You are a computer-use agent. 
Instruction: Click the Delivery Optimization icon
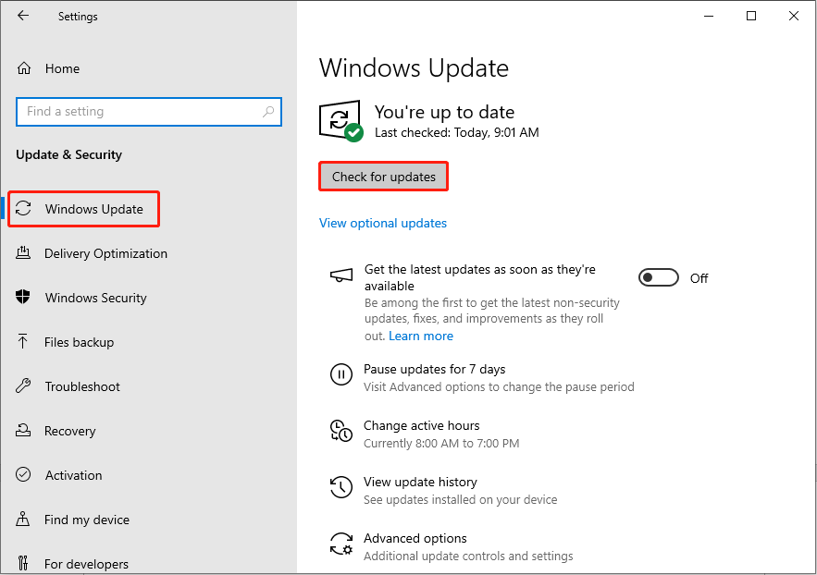(x=23, y=253)
